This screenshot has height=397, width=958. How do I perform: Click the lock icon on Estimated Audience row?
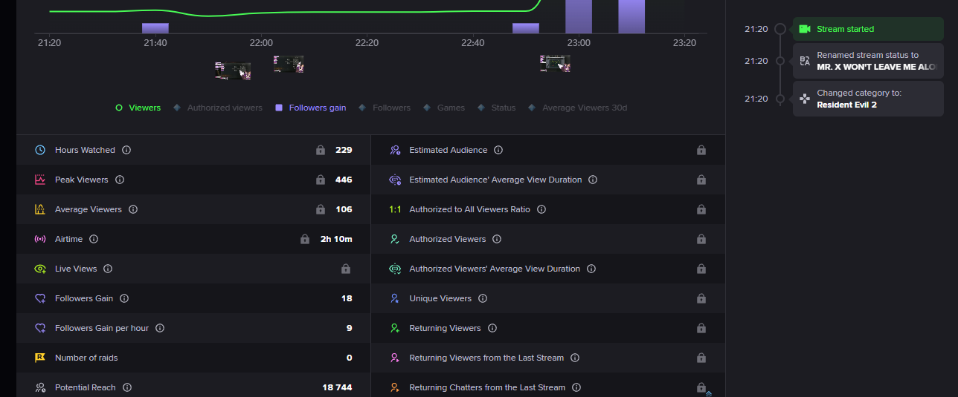click(x=701, y=150)
